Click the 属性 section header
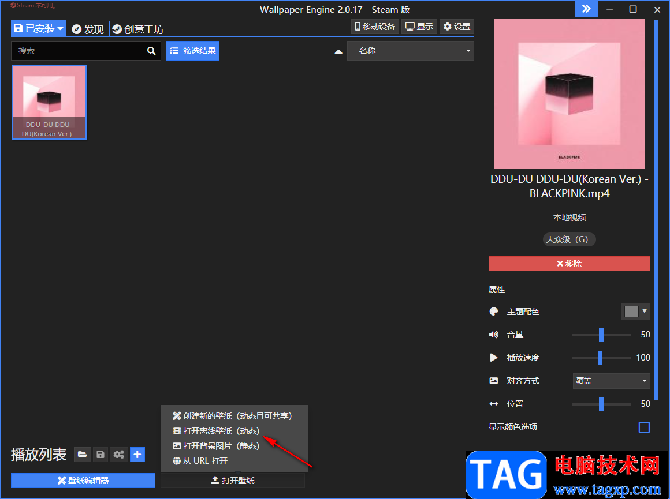This screenshot has height=499, width=670. (497, 290)
